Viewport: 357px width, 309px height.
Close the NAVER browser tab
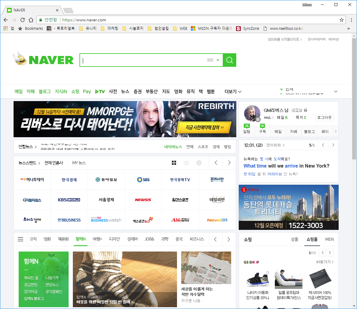57,10
